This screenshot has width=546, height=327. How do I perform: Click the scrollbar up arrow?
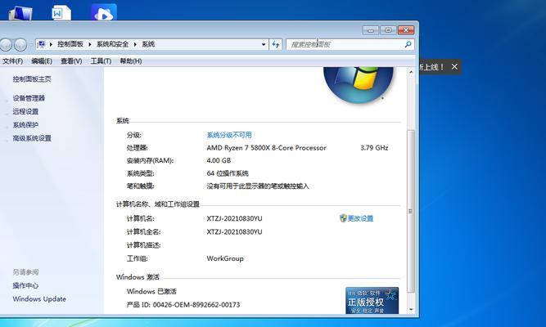coord(411,72)
